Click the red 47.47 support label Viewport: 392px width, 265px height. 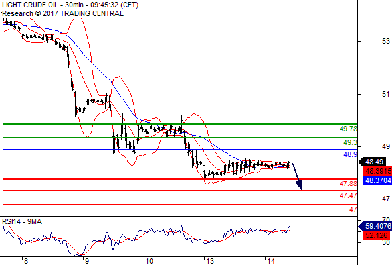click(x=349, y=195)
